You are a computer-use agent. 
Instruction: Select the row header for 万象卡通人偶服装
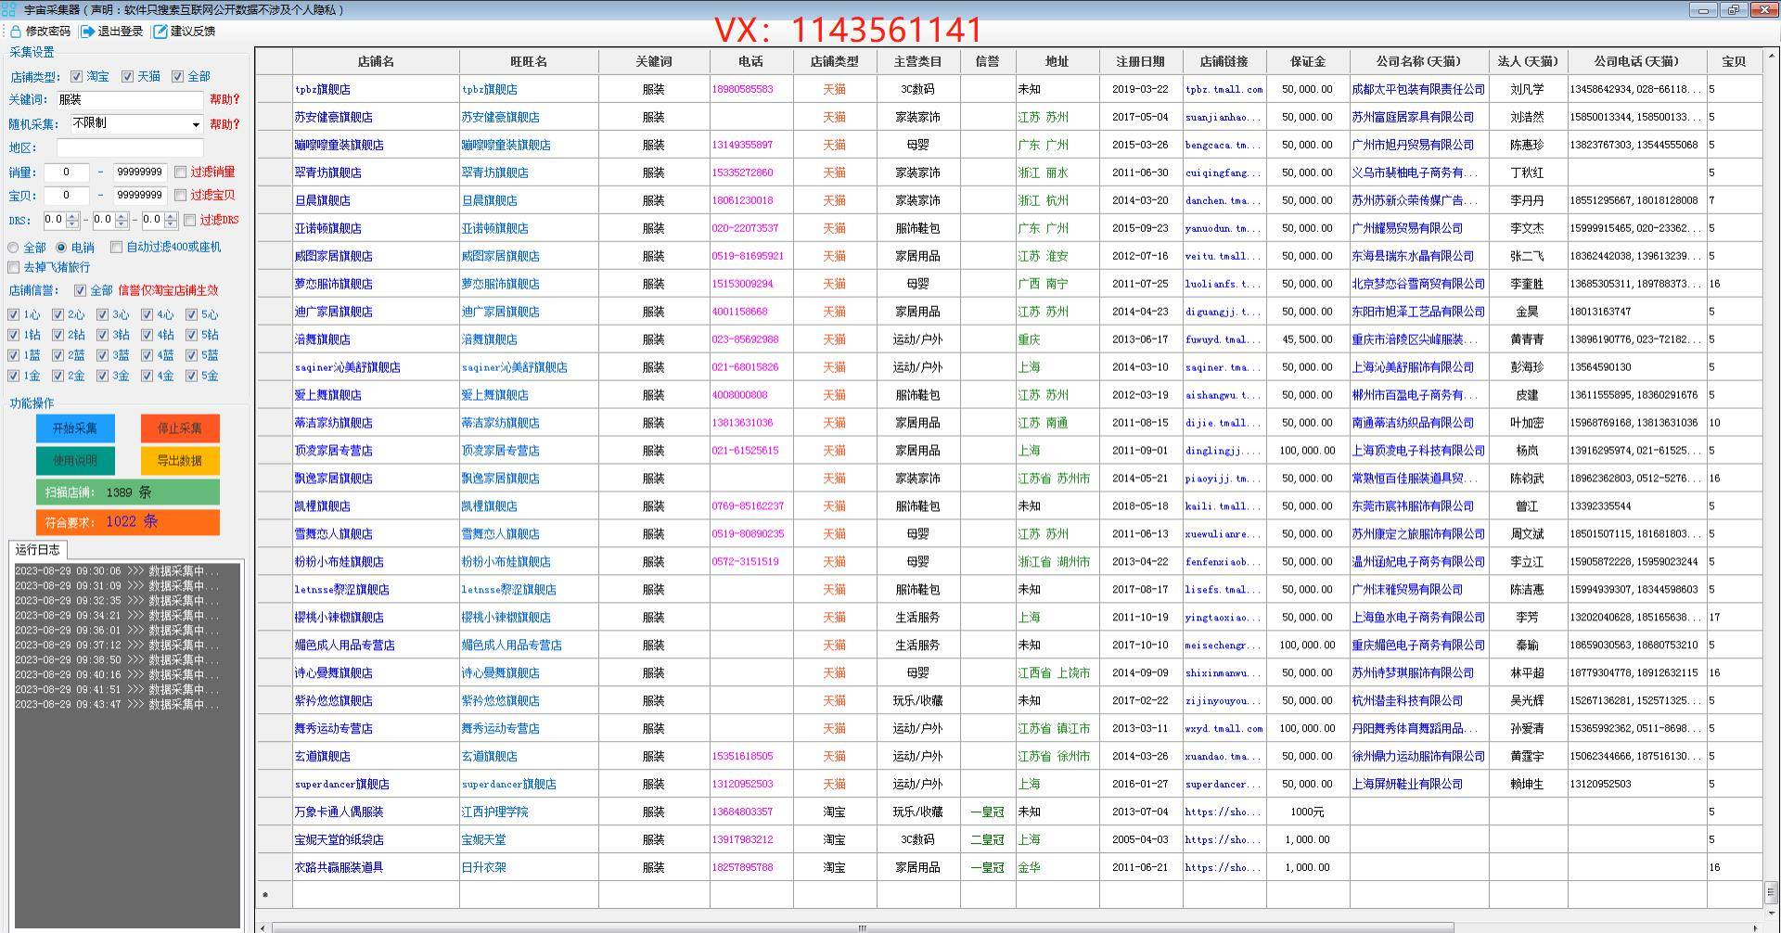pyautogui.click(x=275, y=812)
